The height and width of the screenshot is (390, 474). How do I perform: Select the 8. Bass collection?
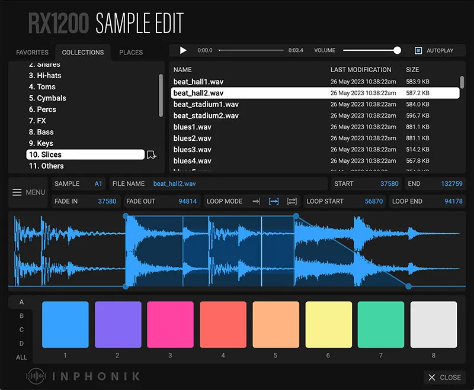41,132
